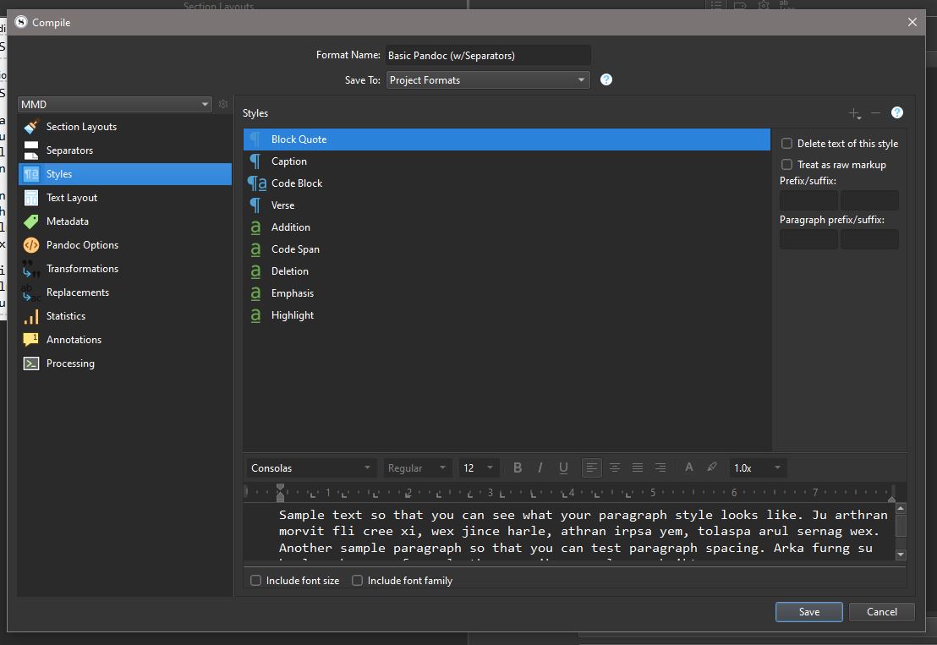Image resolution: width=937 pixels, height=645 pixels.
Task: Click the highlight color marker icon
Action: coord(711,467)
